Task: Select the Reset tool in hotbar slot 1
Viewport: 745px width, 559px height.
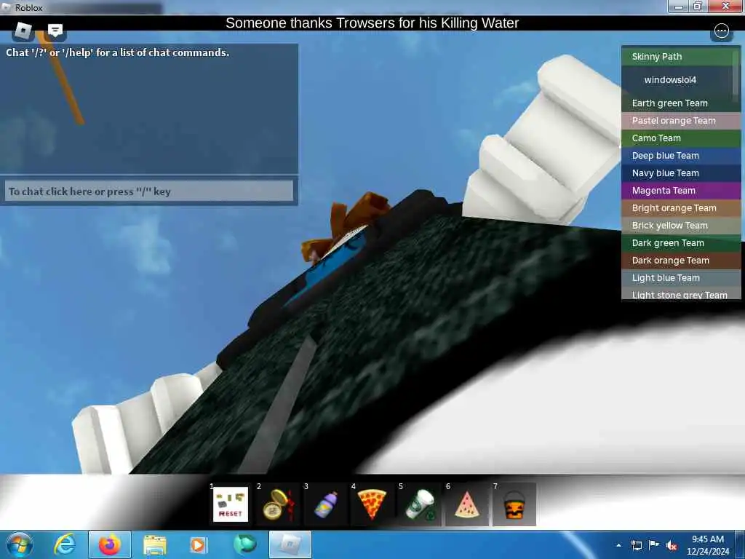Action: click(231, 504)
